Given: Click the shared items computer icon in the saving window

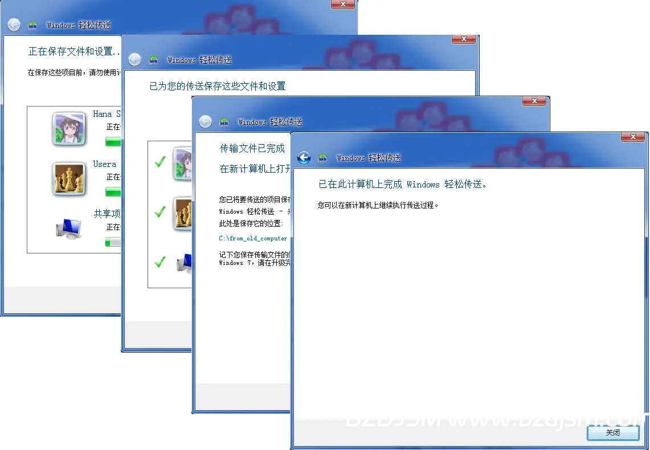Looking at the screenshot, I should coord(69,228).
